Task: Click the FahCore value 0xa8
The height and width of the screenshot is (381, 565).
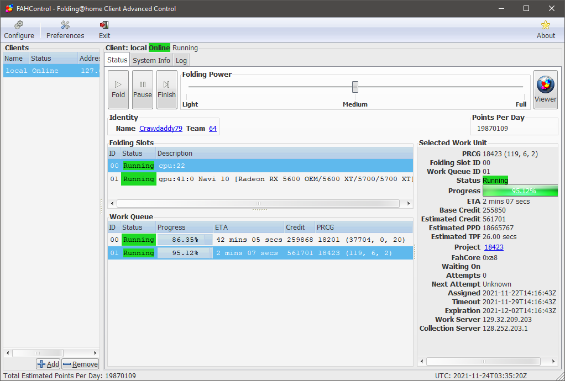Action: 490,258
